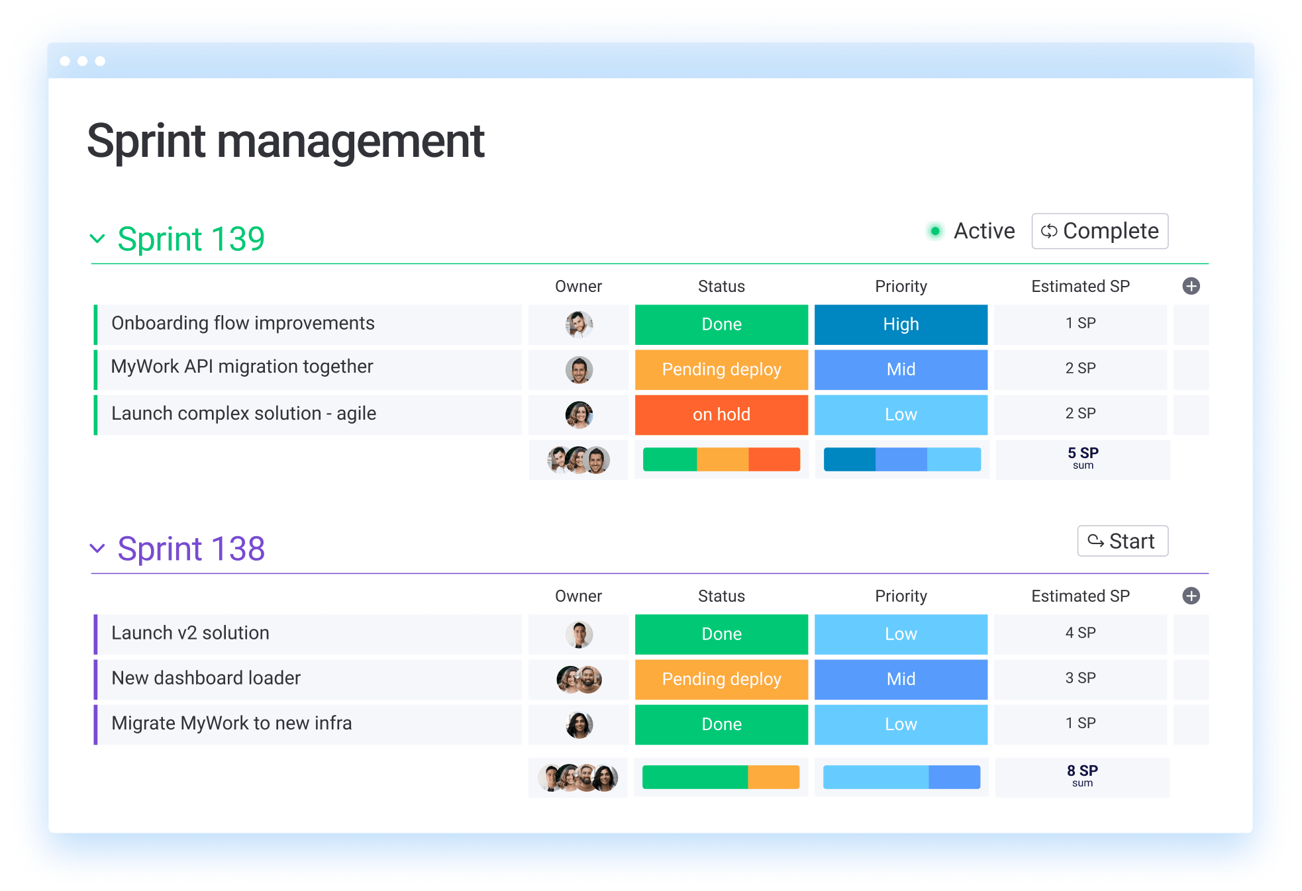Image resolution: width=1302 pixels, height=891 pixels.
Task: Collapse the Sprint 138 group chevron
Action: pyautogui.click(x=97, y=548)
